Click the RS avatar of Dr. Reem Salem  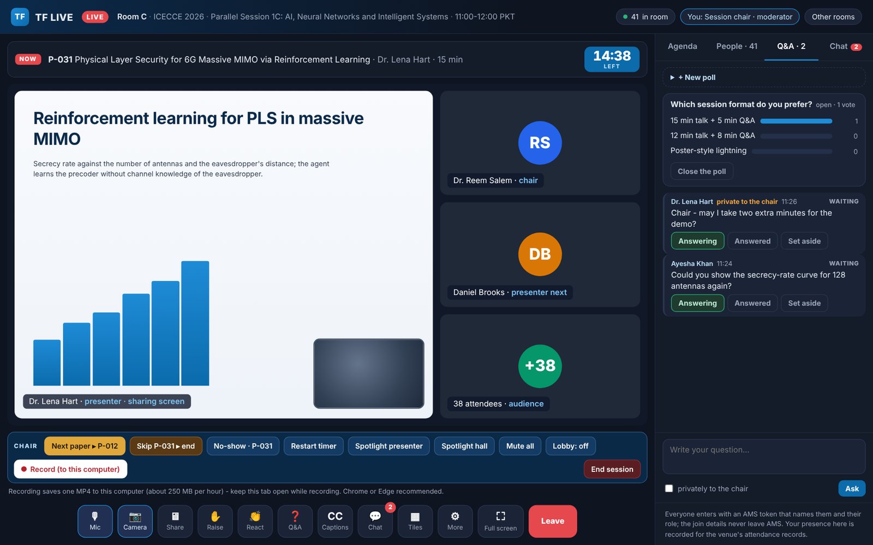540,143
